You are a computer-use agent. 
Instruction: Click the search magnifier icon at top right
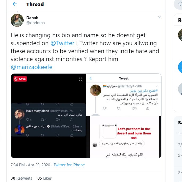(180, 4)
